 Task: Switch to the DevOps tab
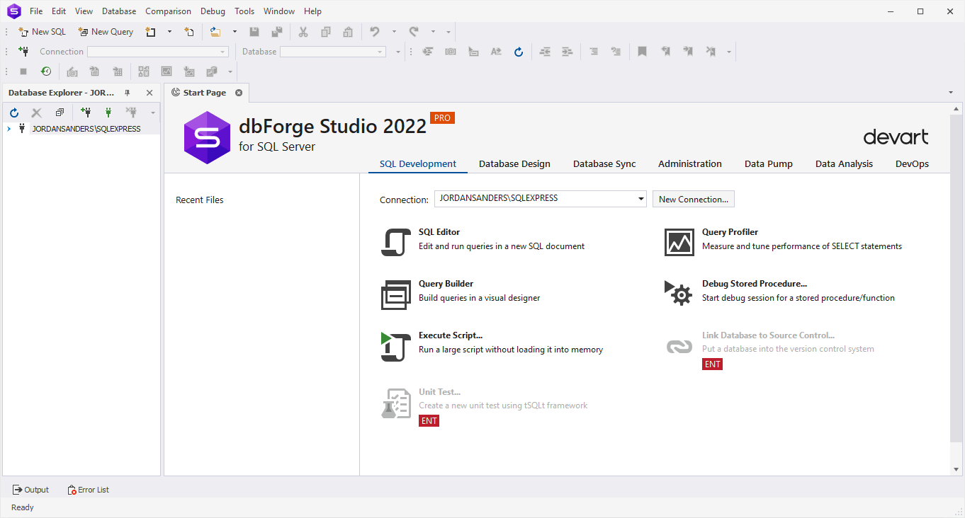(x=912, y=163)
